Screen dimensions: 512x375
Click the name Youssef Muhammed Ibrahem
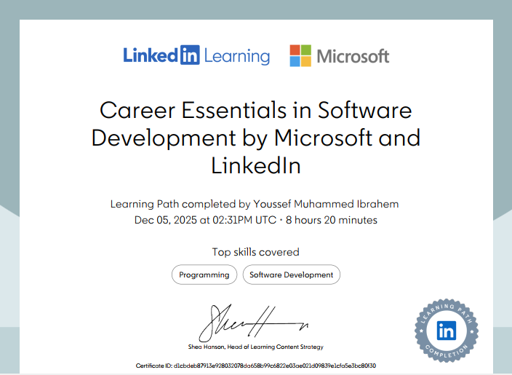coord(326,204)
